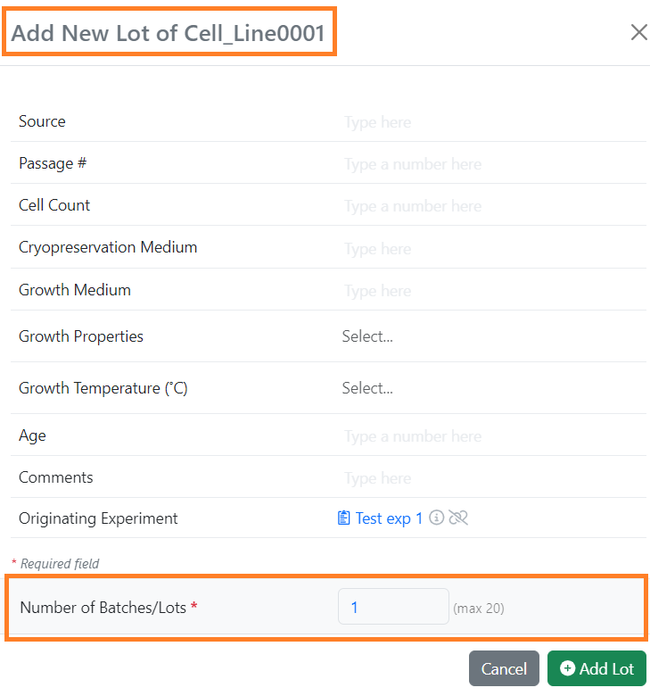Click the Cancel button
650x696 pixels.
(504, 668)
